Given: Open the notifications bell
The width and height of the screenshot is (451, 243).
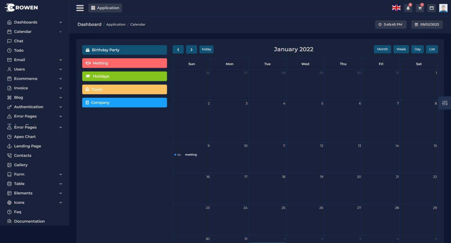Looking at the screenshot, I should point(408,8).
